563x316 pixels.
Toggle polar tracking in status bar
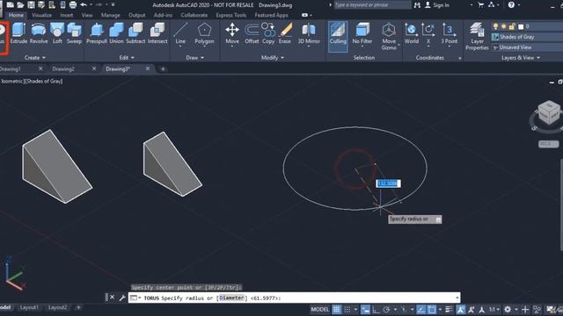click(x=386, y=309)
